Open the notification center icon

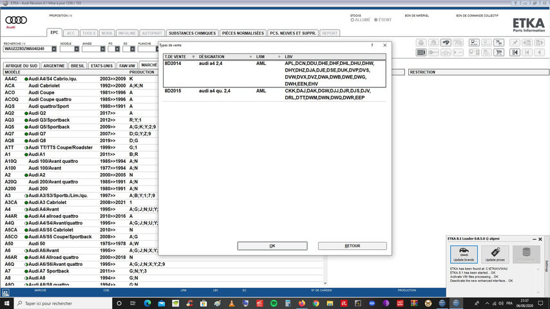[540, 303]
